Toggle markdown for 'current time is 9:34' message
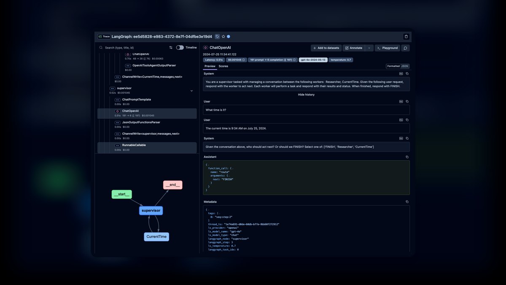The height and width of the screenshot is (285, 506). [401, 120]
